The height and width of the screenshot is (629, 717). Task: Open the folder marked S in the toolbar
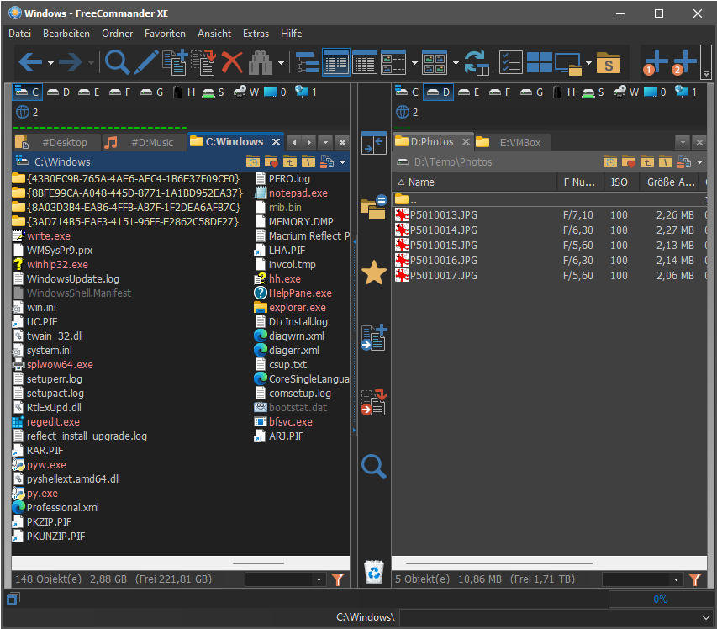(x=609, y=63)
